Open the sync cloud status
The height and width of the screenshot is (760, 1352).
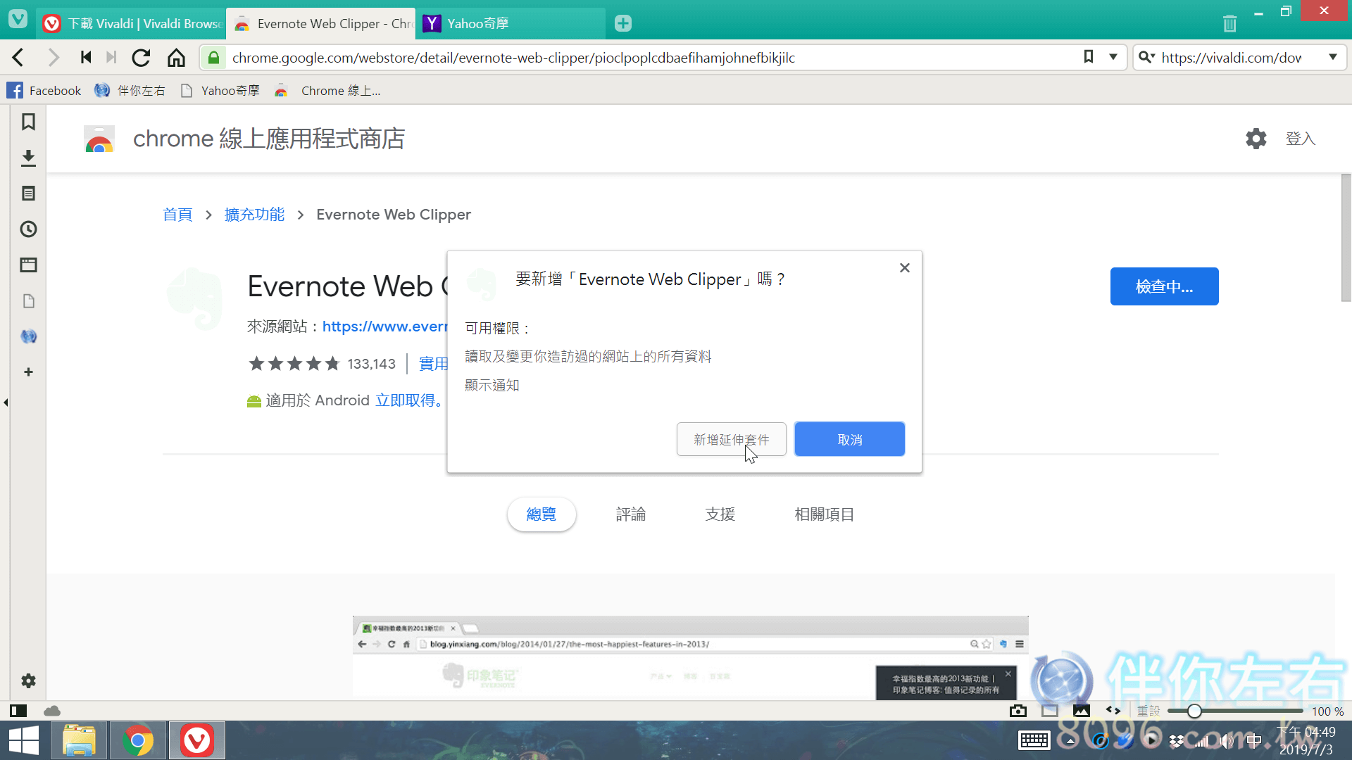click(52, 711)
